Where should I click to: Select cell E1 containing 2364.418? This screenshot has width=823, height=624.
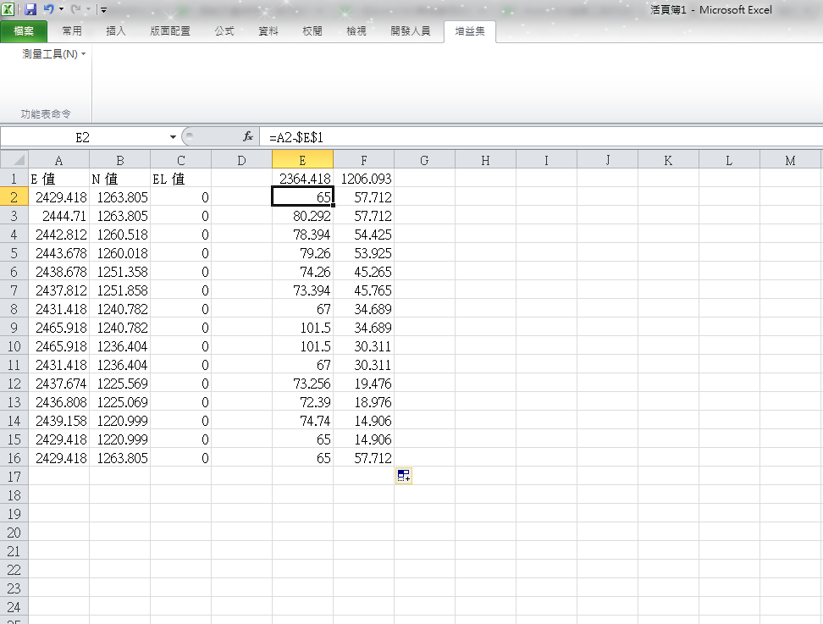point(302,179)
